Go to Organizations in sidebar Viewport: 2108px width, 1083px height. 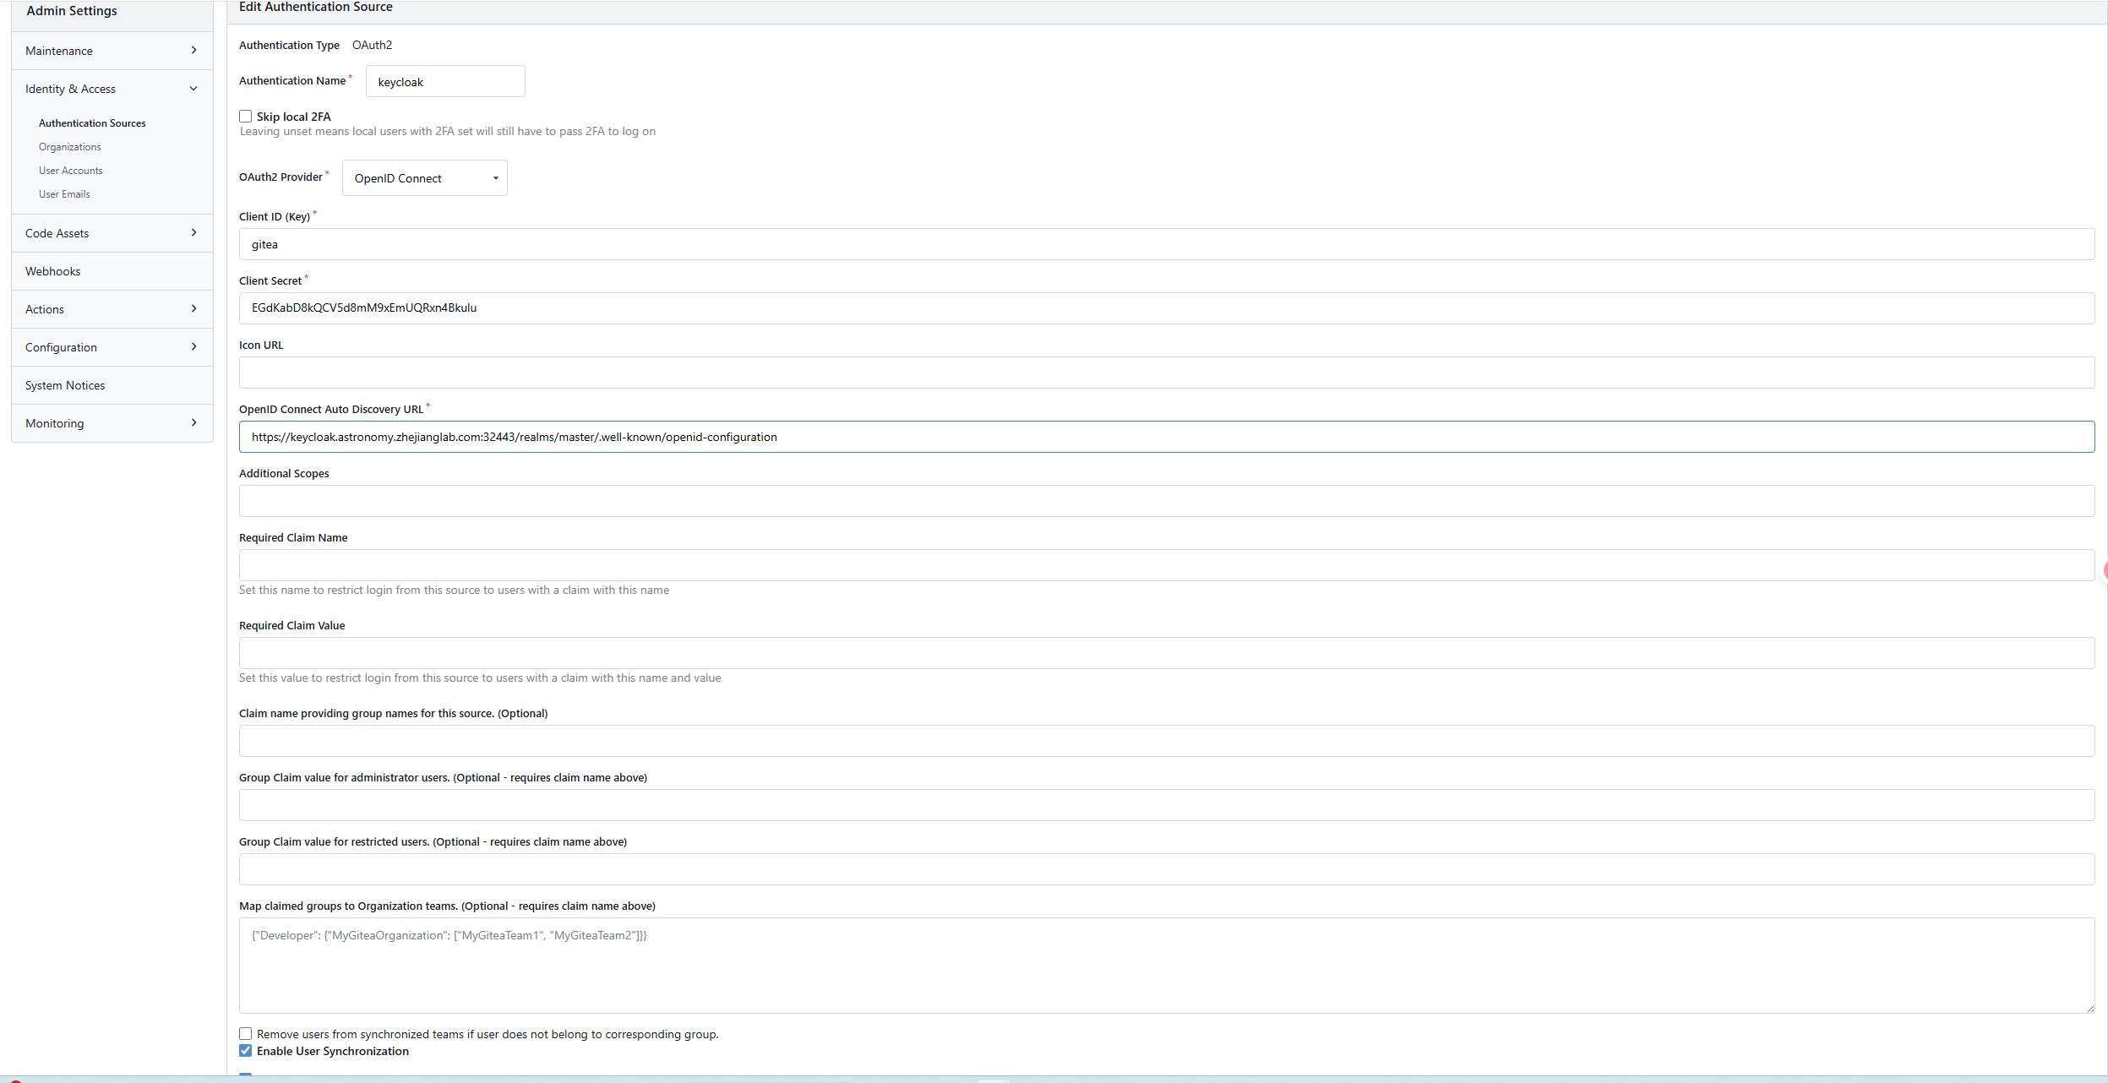(70, 147)
